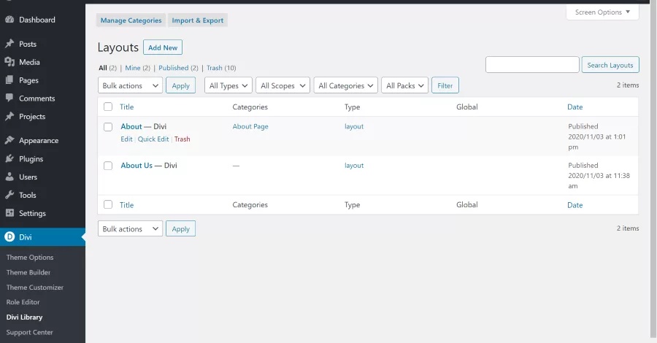Open the About Us layout link
The height and width of the screenshot is (343, 657).
pos(137,166)
